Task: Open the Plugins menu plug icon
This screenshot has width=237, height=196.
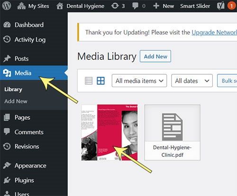Action: pyautogui.click(x=7, y=180)
